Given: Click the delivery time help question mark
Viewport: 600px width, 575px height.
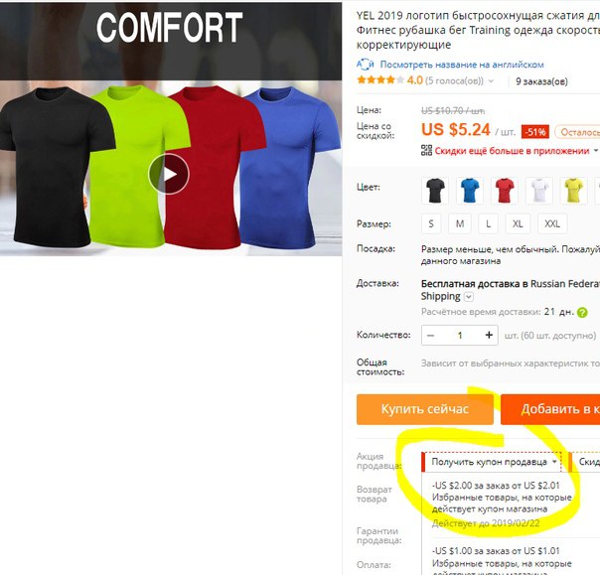Looking at the screenshot, I should 582,312.
